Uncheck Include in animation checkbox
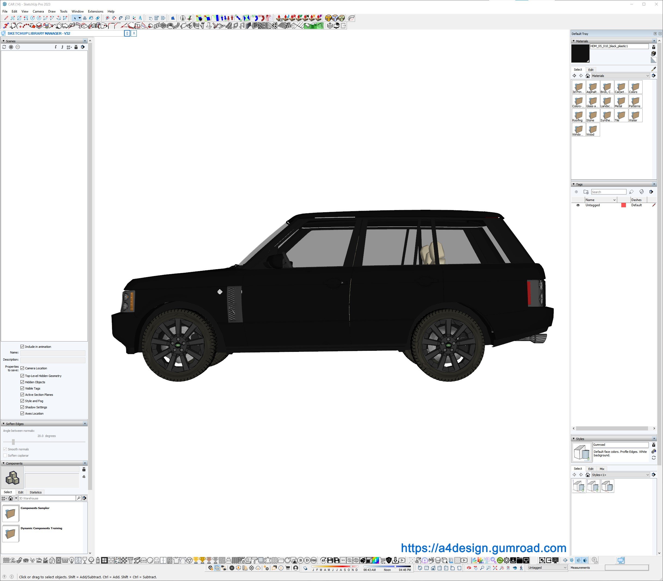Screen dimensions: 663x581 tap(22, 347)
